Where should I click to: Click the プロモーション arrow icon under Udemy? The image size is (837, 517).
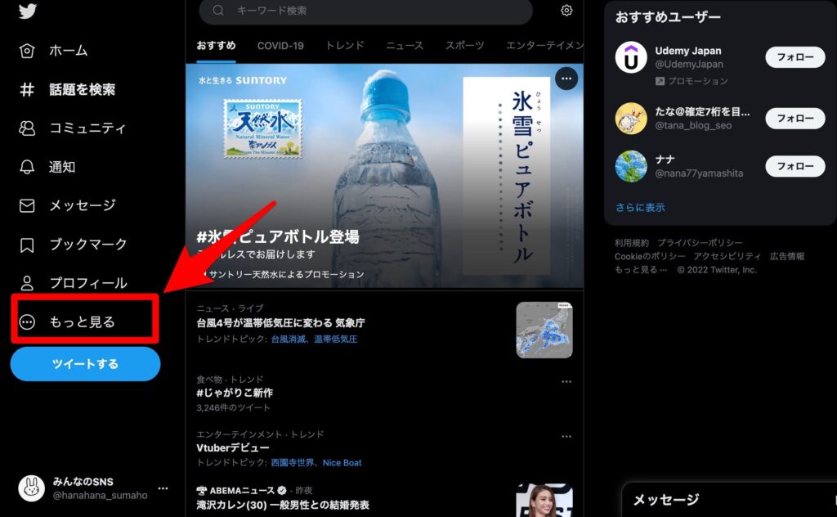coord(660,81)
